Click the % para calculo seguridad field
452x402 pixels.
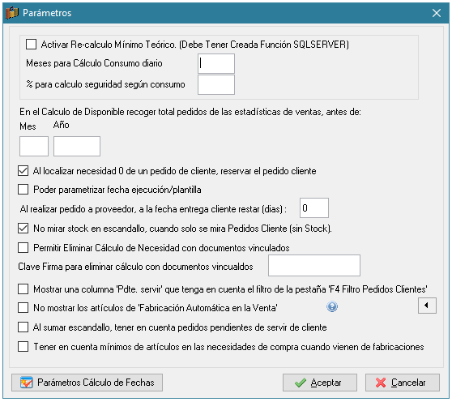[x=216, y=85]
